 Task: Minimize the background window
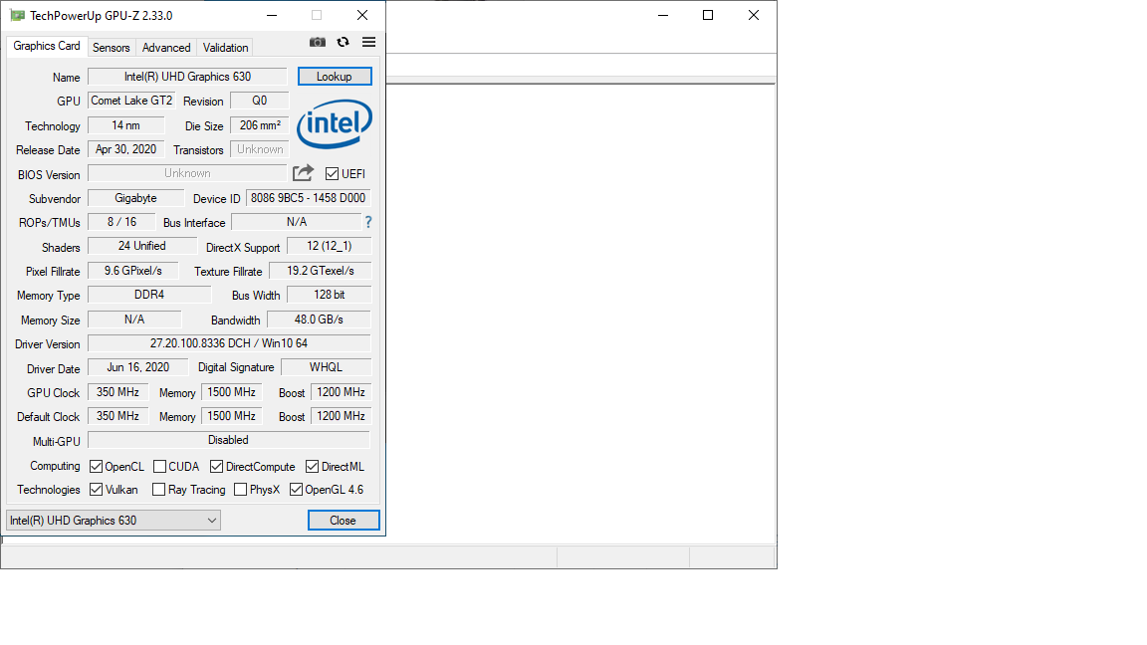663,15
